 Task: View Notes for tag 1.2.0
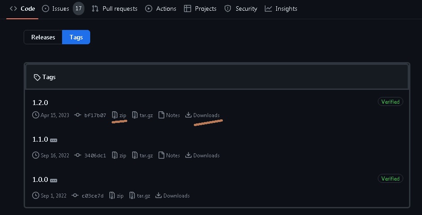pos(169,115)
